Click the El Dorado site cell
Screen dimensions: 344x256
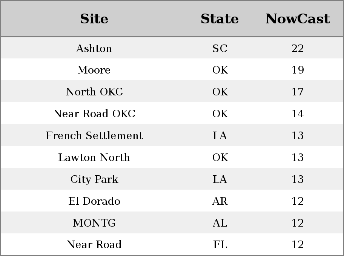(x=94, y=201)
